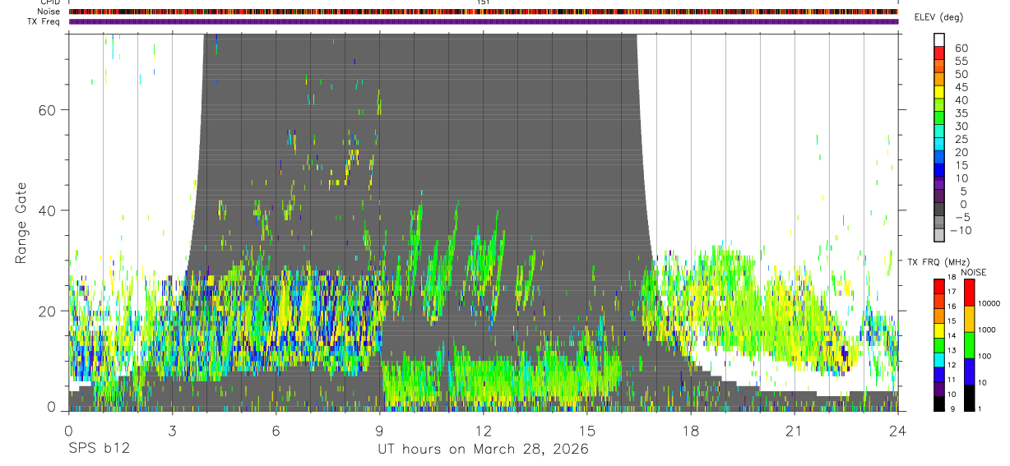
Task: Click the '151' CPID value at top
Action: point(483,2)
